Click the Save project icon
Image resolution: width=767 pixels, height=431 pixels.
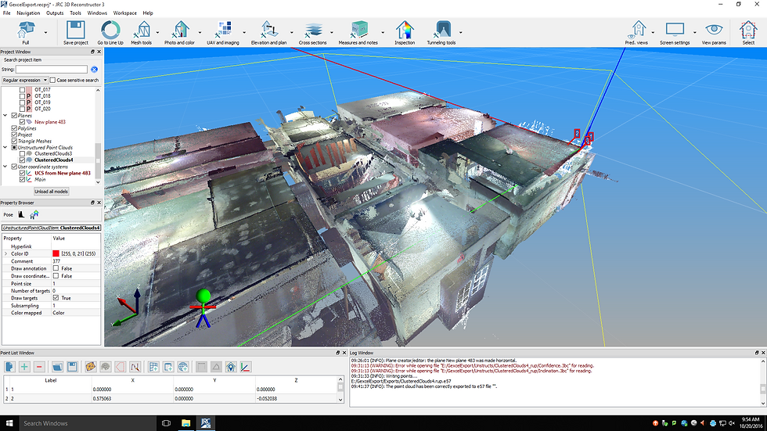pos(76,30)
